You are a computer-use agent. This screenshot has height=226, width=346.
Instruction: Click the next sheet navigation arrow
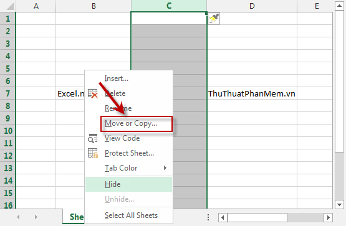36,217
